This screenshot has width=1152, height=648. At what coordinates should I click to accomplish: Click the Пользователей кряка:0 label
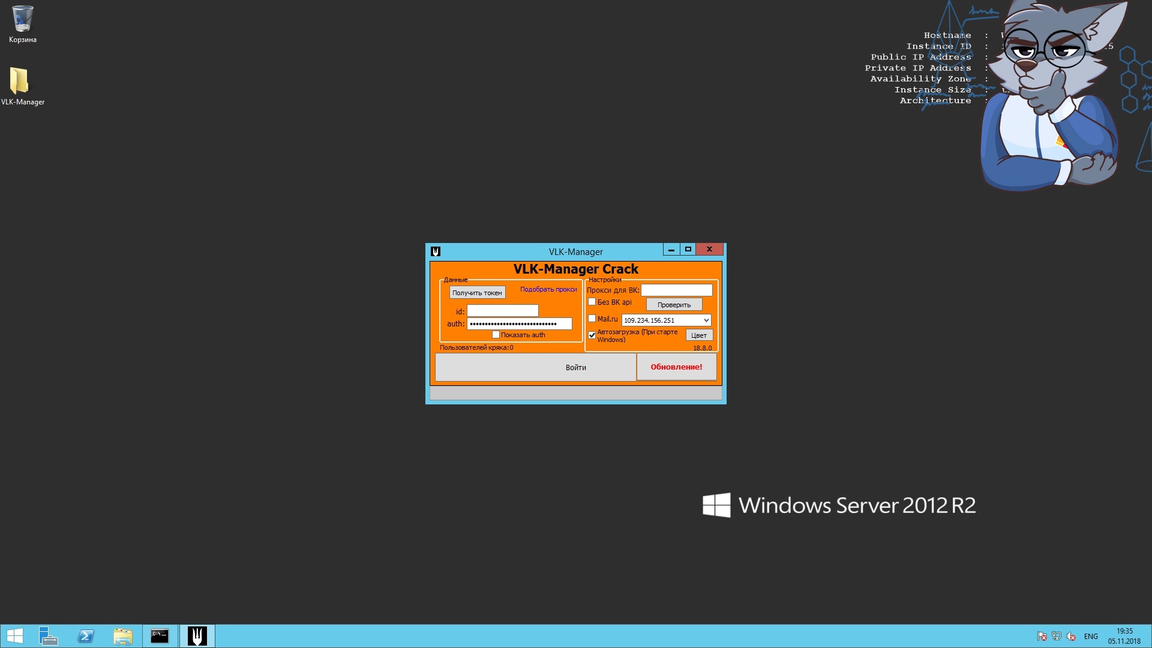point(476,347)
